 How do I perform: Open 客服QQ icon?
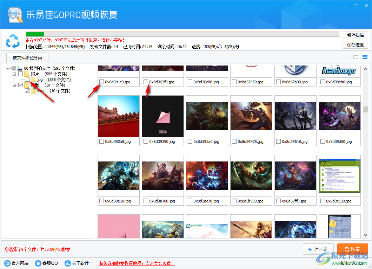pos(38,263)
